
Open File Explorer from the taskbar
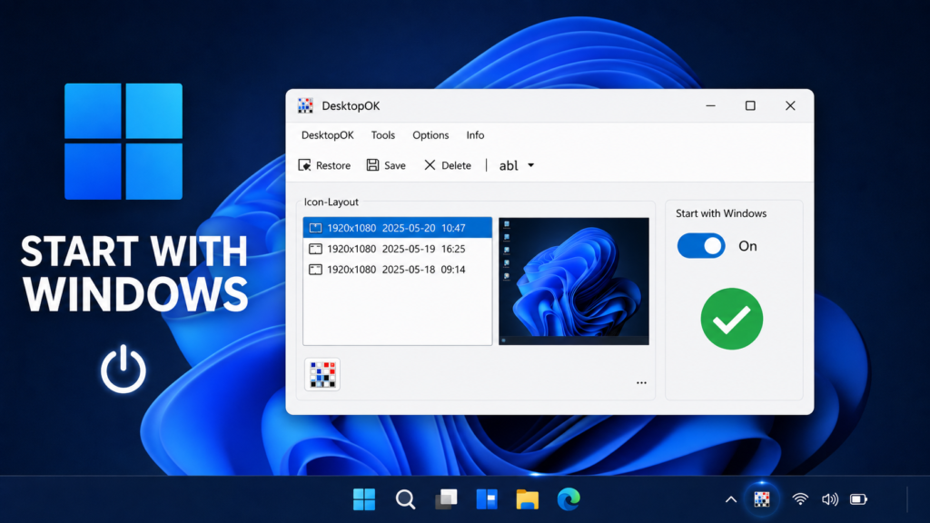[x=528, y=499]
